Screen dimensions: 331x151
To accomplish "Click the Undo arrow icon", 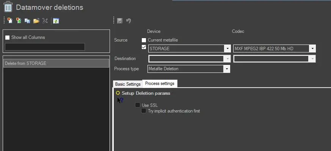I will point(129,21).
